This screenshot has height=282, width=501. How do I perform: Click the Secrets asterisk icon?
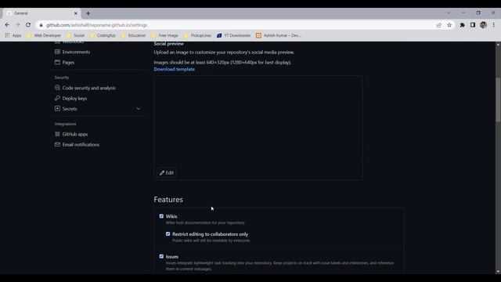click(x=57, y=109)
